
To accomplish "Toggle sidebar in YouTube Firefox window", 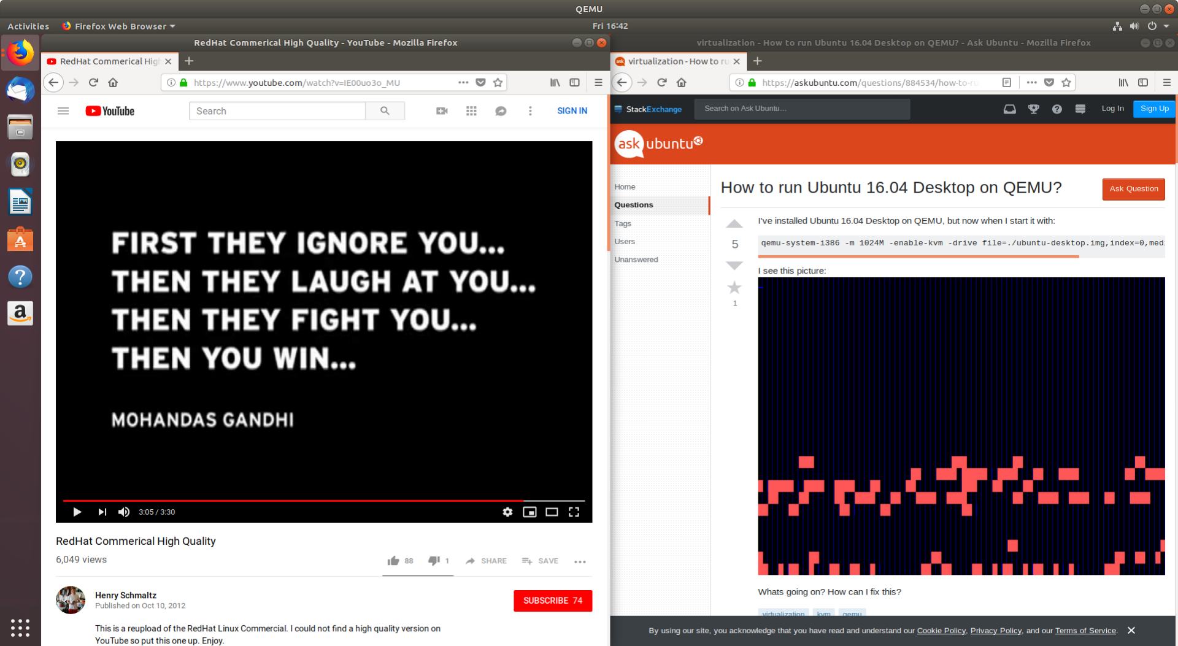I will point(574,82).
